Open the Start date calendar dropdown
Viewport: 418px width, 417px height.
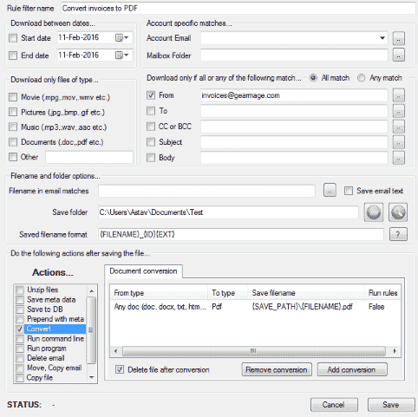[x=122, y=38]
